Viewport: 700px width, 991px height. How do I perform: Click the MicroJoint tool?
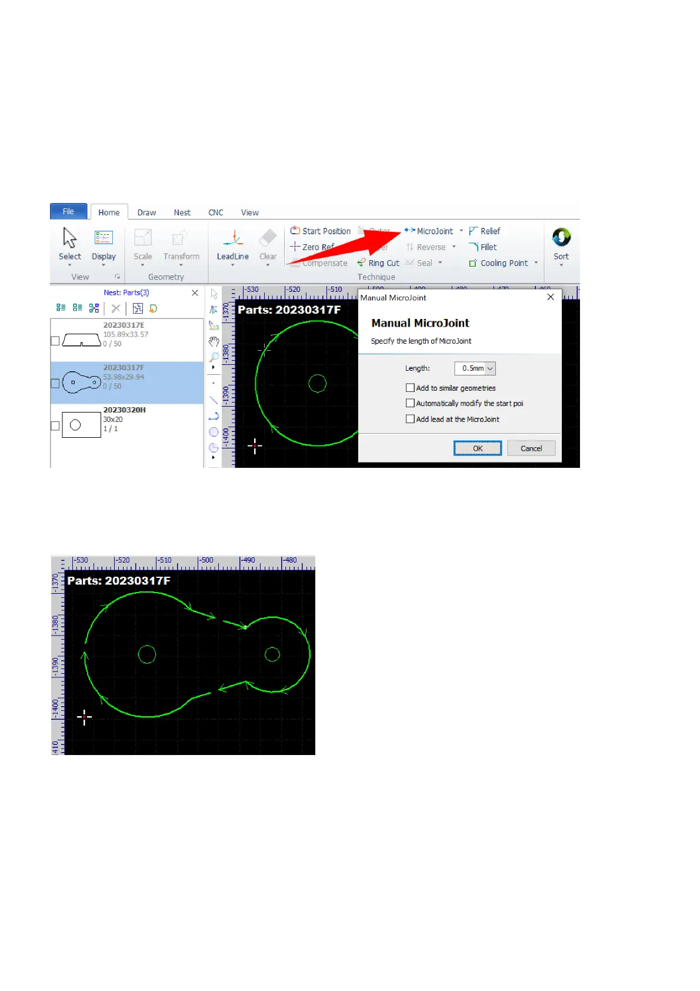tap(429, 231)
